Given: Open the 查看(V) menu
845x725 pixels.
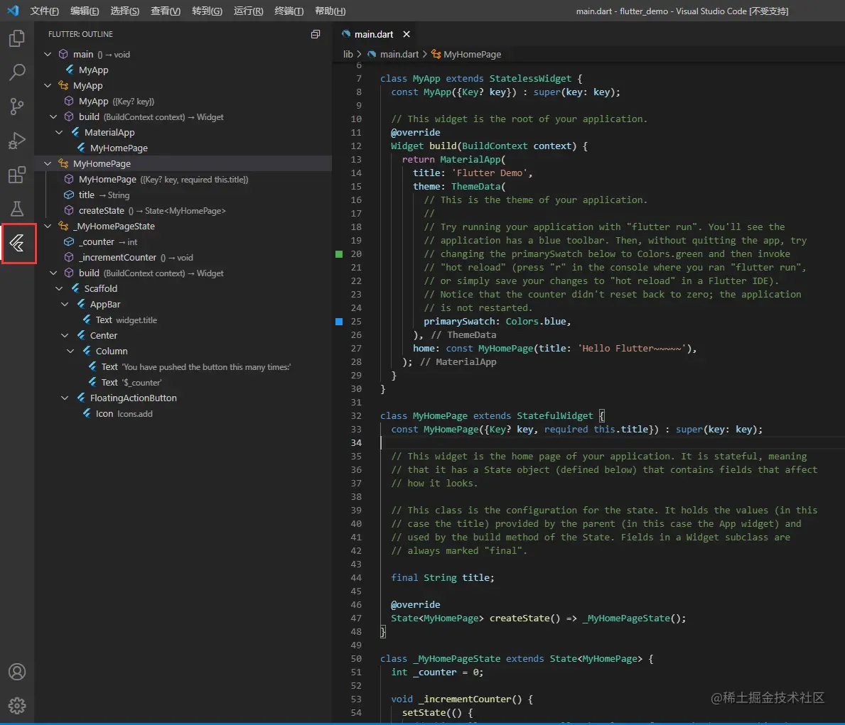Looking at the screenshot, I should click(x=166, y=11).
